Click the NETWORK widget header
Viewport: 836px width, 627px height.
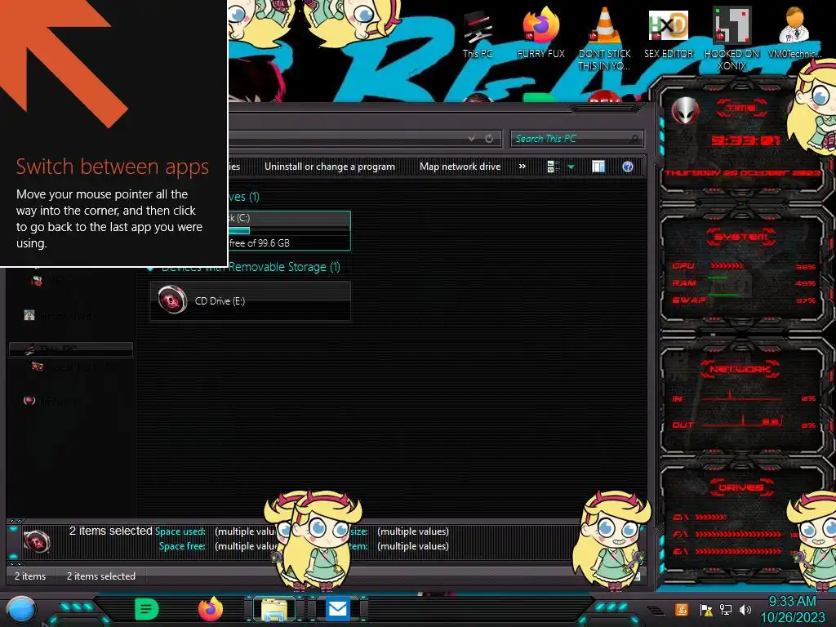click(x=740, y=369)
